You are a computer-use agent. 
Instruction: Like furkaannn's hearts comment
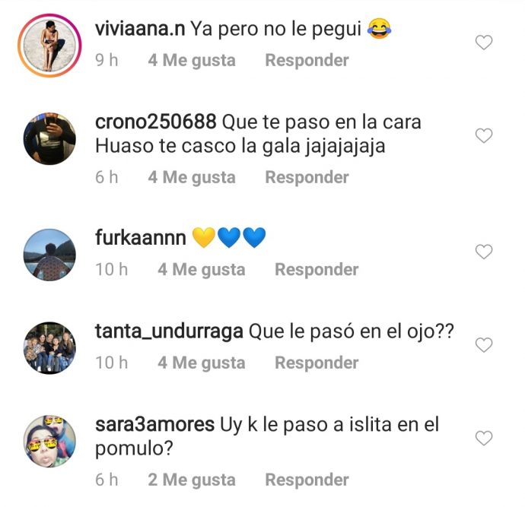[484, 252]
